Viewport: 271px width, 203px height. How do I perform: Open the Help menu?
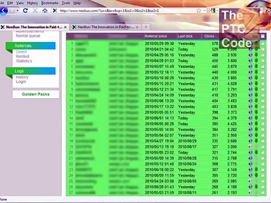pyautogui.click(x=77, y=3)
